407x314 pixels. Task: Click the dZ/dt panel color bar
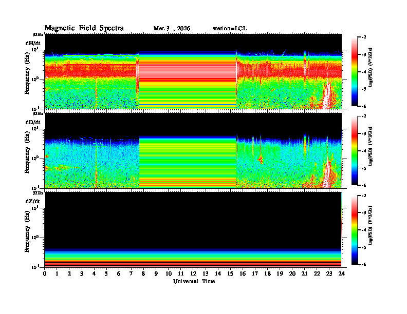click(x=354, y=230)
